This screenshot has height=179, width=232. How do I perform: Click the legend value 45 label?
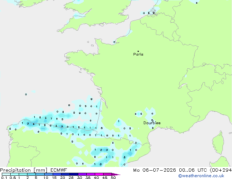[x=105, y=178]
